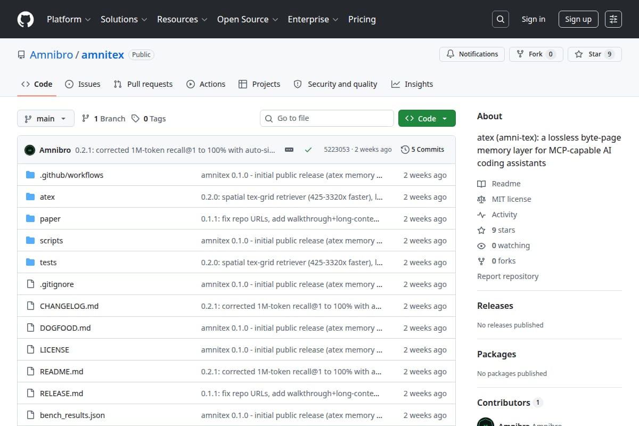Screen dimensions: 639x426
Task: Click the .gitignore file icon
Action: coord(30,284)
